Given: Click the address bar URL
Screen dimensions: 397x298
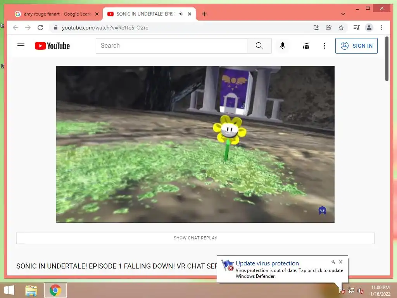Looking at the screenshot, I should [105, 28].
